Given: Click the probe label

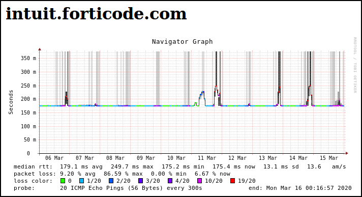Looking at the screenshot, I should tap(24, 188).
